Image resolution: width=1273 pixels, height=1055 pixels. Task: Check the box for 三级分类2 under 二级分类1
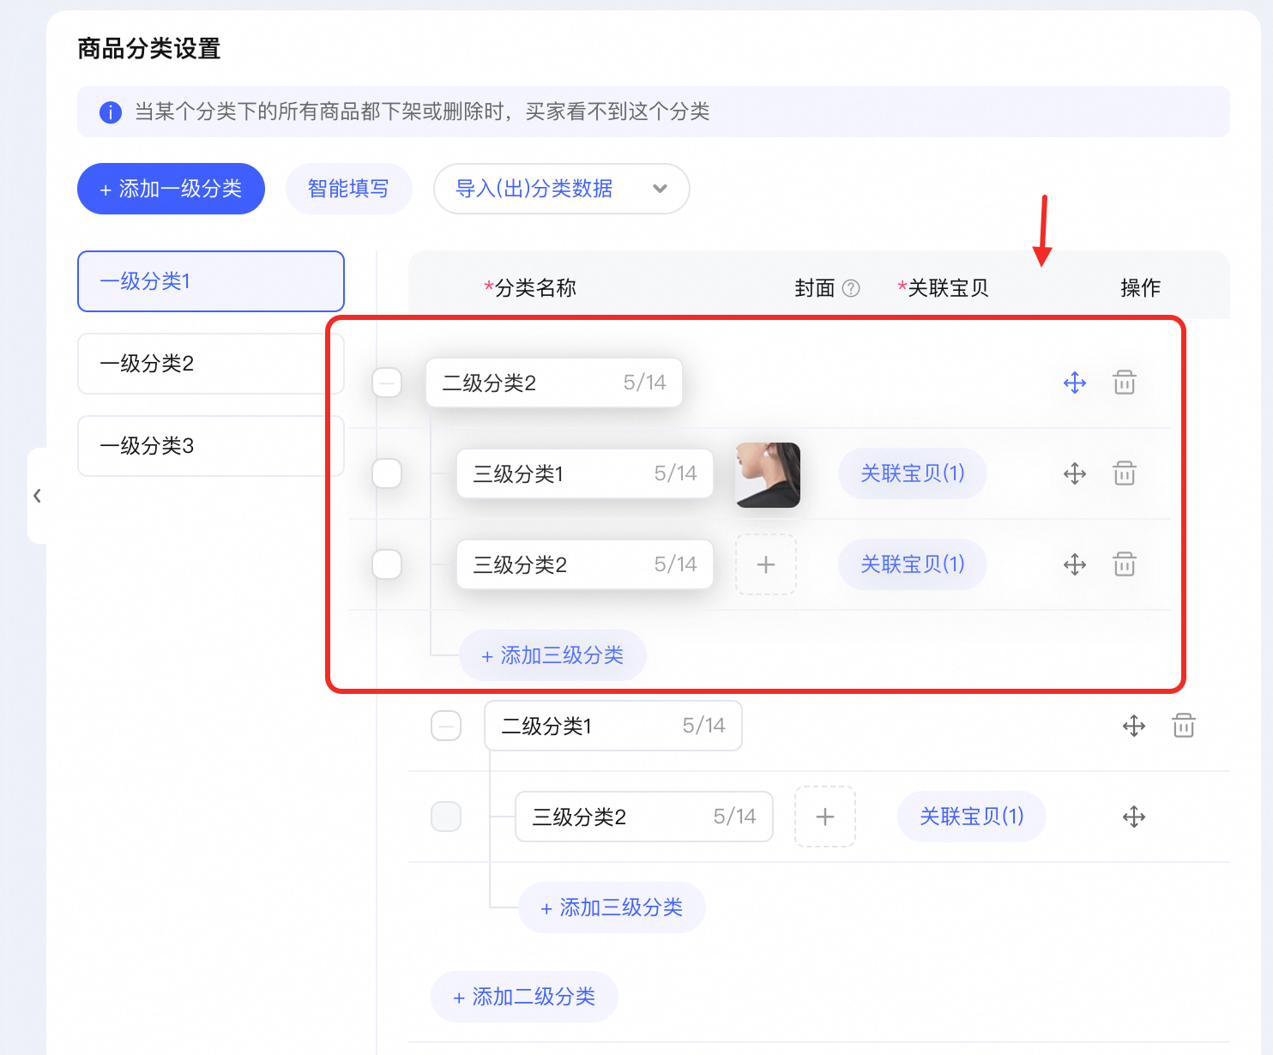(446, 817)
